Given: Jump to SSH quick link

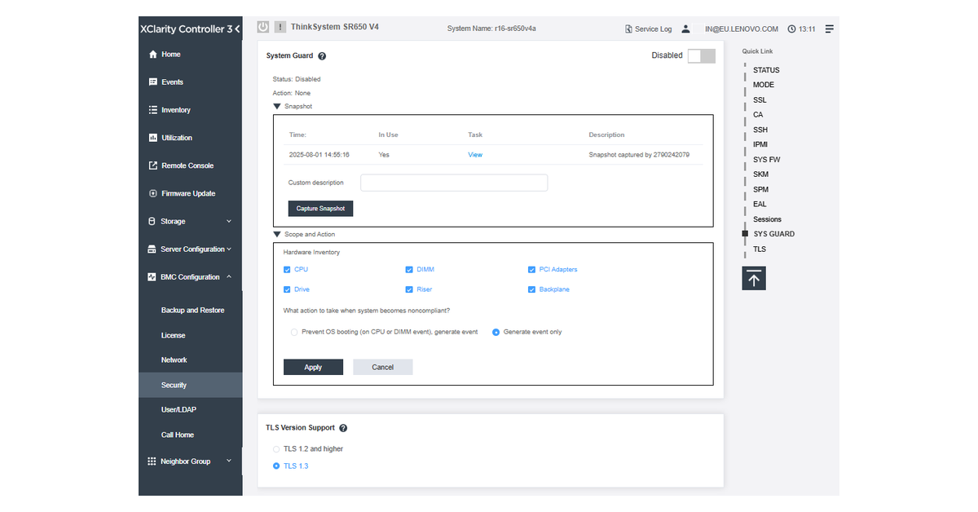Looking at the screenshot, I should [x=760, y=130].
